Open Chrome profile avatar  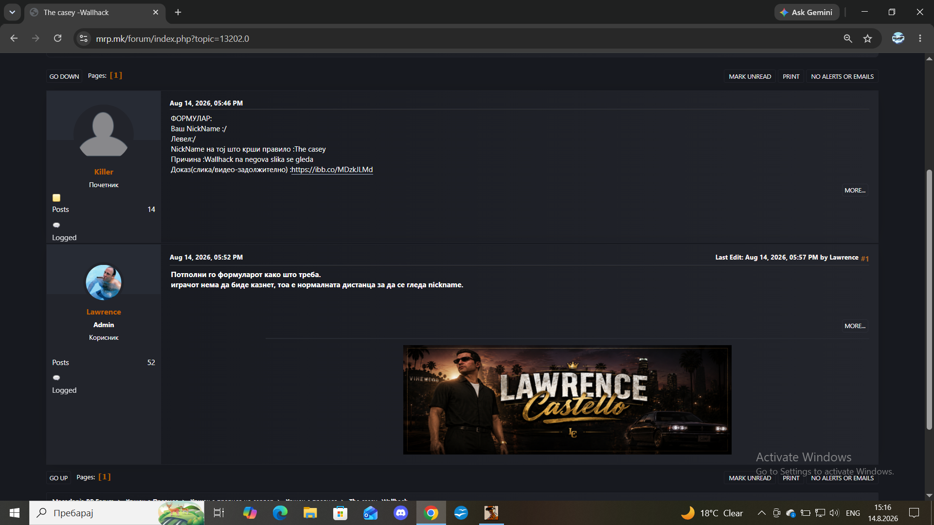pos(898,38)
